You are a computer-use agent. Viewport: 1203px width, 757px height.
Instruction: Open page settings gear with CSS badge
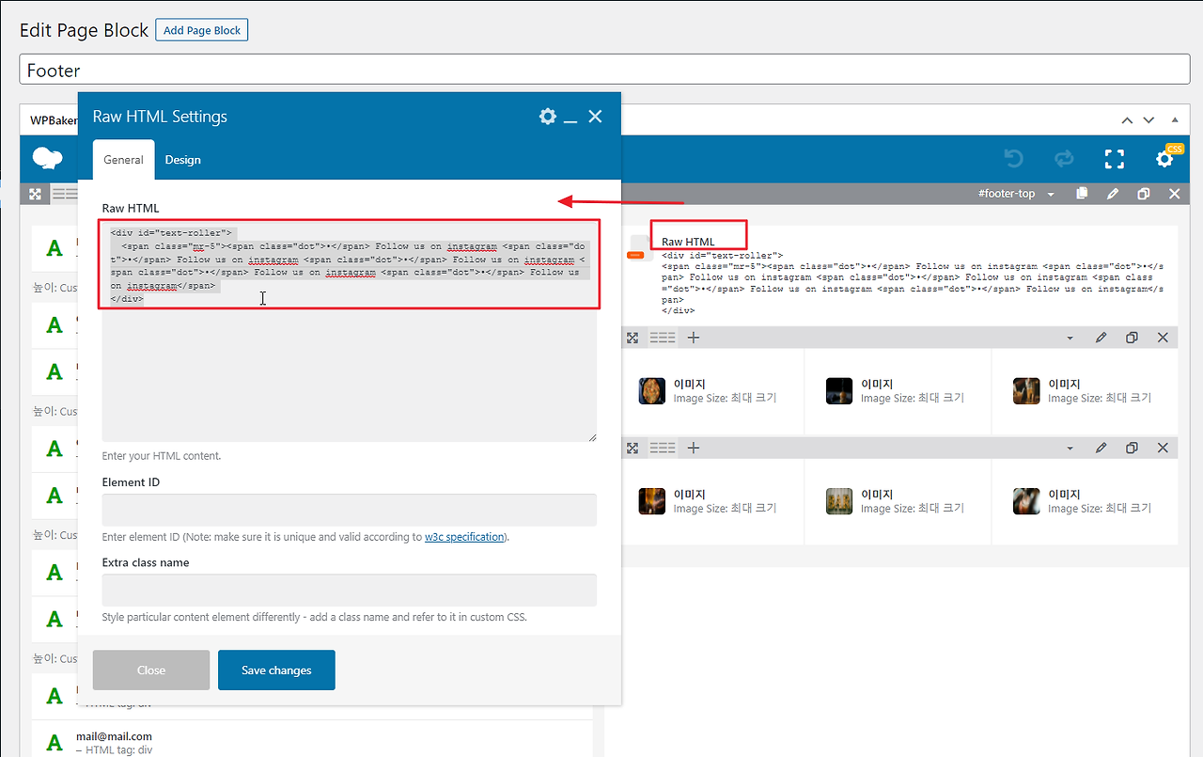click(x=1165, y=159)
